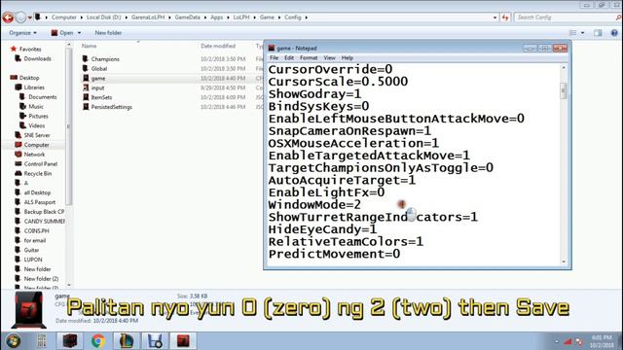Click the Notepad vertical scrollbar thumb
The height and width of the screenshot is (350, 623).
[x=563, y=90]
